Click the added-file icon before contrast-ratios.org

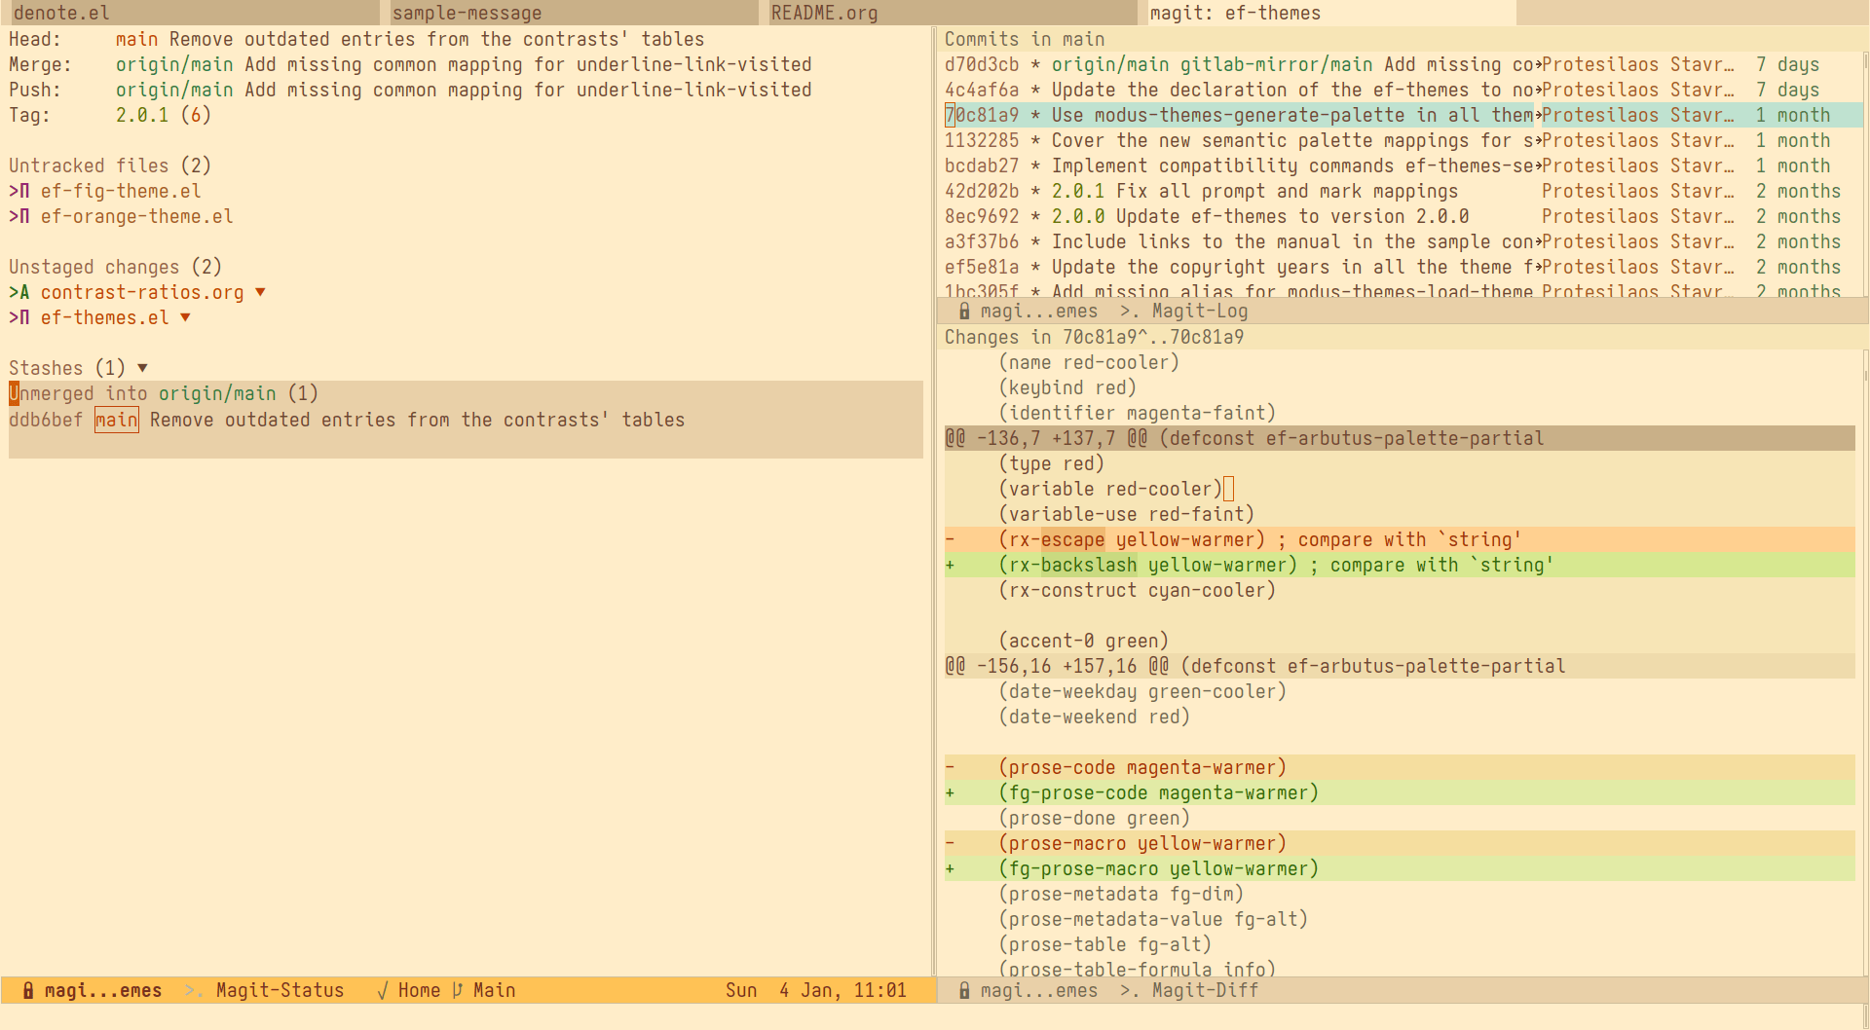coord(23,292)
